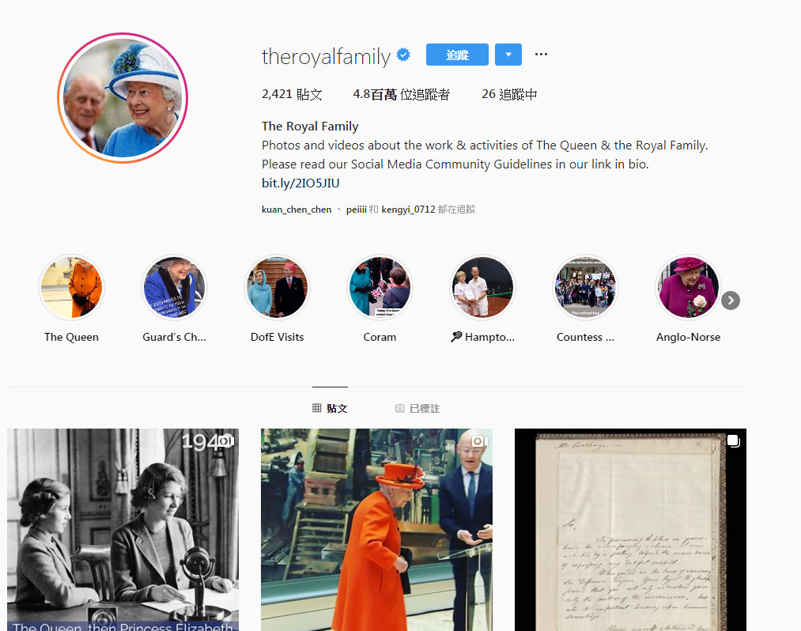801x631 pixels.
Task: Open the Guard's Ch... story highlight
Action: pyautogui.click(x=174, y=288)
